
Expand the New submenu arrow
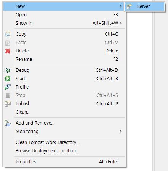click(120, 6)
